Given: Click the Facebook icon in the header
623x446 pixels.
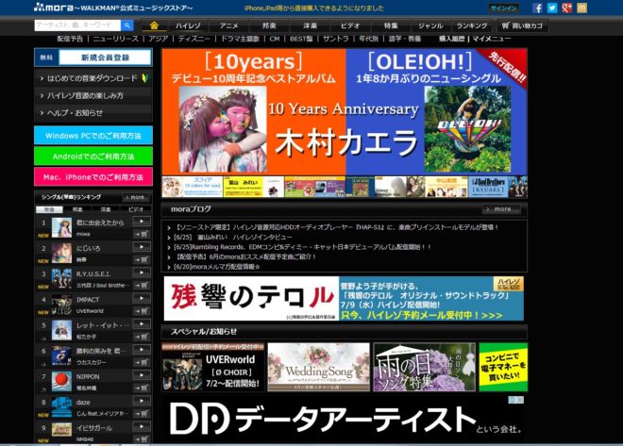Looking at the screenshot, I should point(537,8).
